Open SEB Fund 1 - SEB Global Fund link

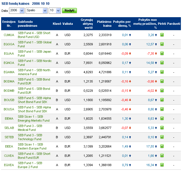35,44
